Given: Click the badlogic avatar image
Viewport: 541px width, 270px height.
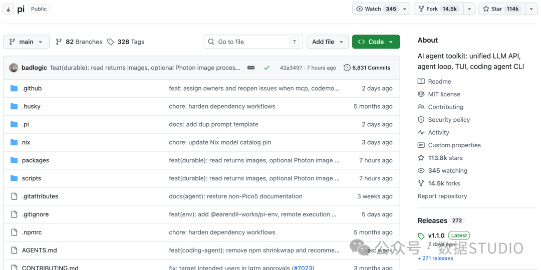Looking at the screenshot, I should pos(14,68).
